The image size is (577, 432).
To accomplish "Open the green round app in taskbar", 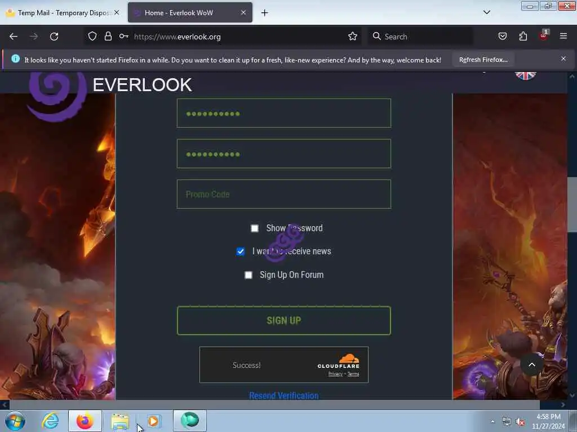I will tap(189, 421).
